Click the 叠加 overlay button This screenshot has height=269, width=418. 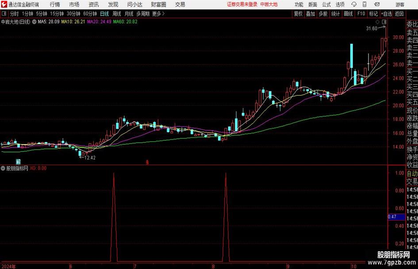point(311,14)
